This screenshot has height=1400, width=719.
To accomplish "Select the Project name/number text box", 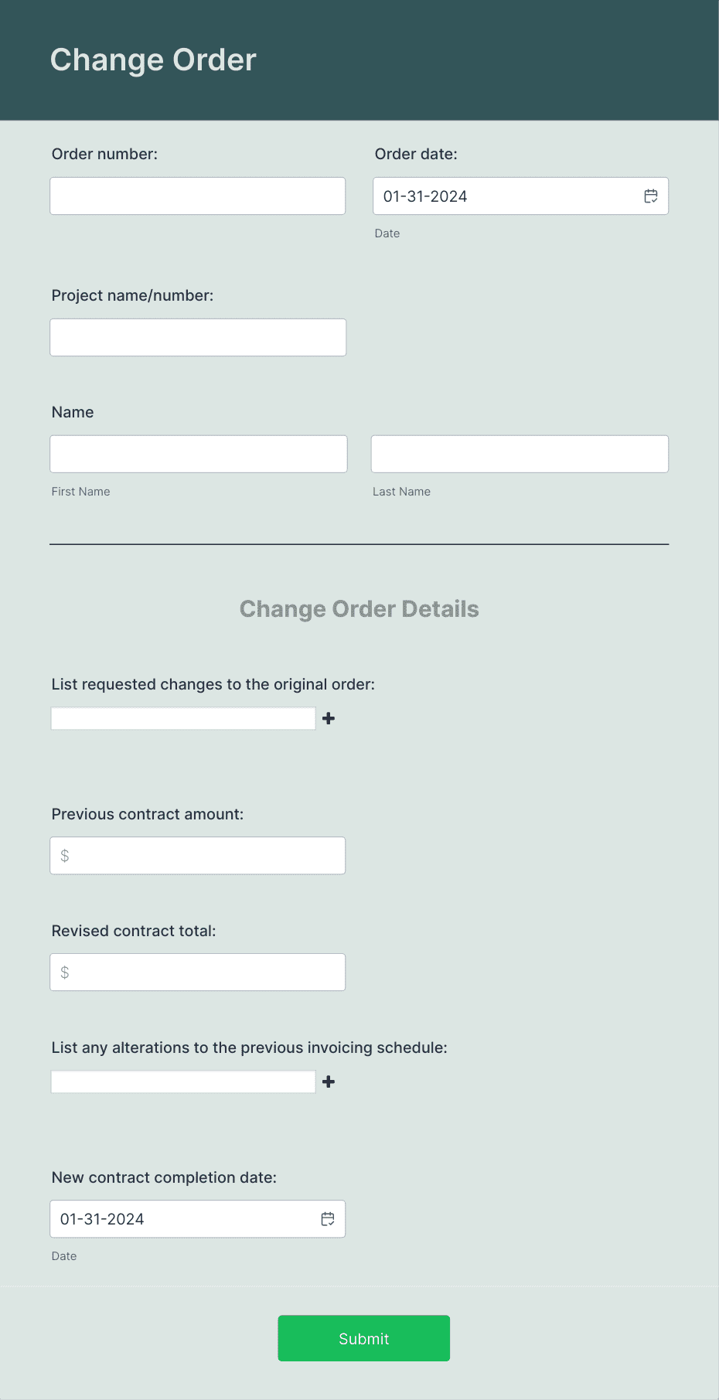I will tap(197, 337).
